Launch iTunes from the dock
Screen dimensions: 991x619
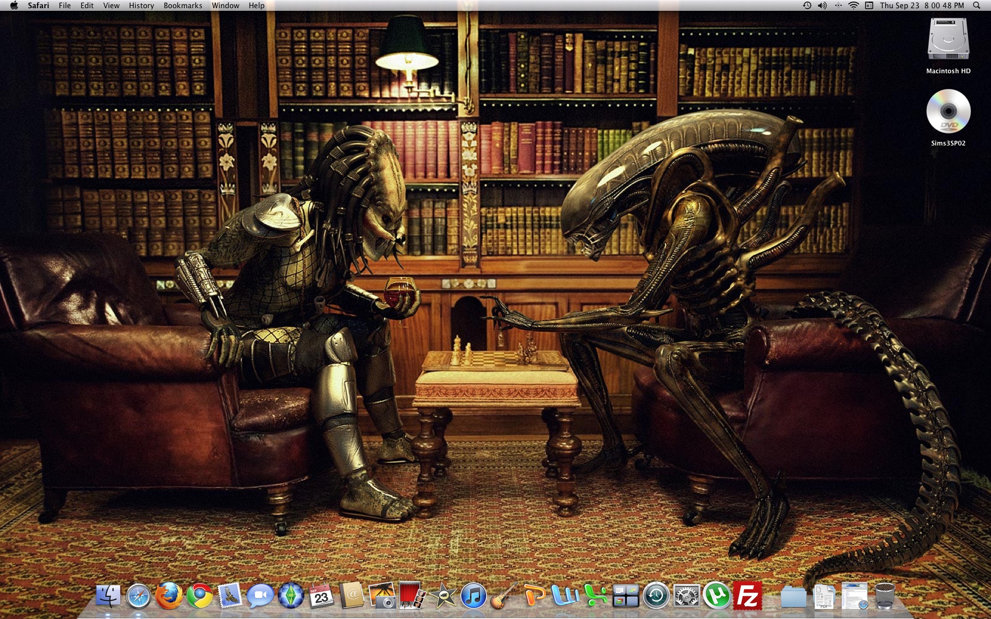click(x=473, y=596)
